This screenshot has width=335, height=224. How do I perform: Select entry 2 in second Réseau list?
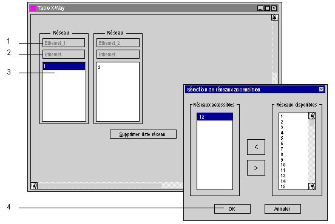99,67
